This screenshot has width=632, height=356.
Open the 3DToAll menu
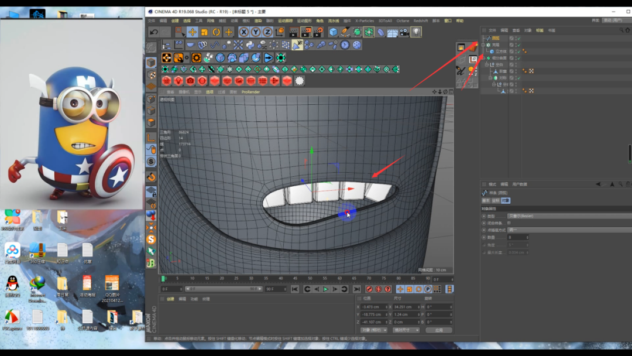click(x=385, y=20)
